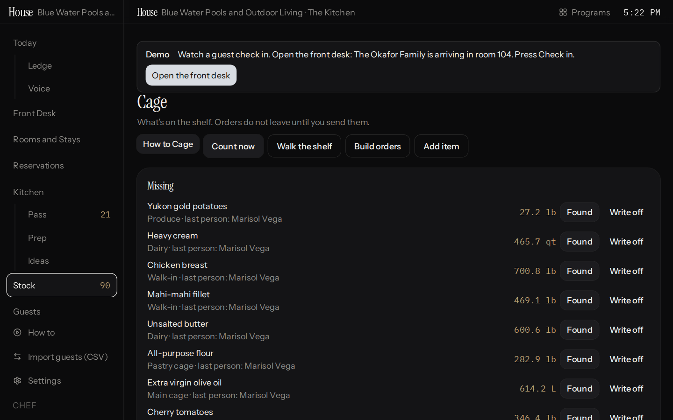Go to Today section
Viewport: 673px width, 420px height.
point(25,43)
